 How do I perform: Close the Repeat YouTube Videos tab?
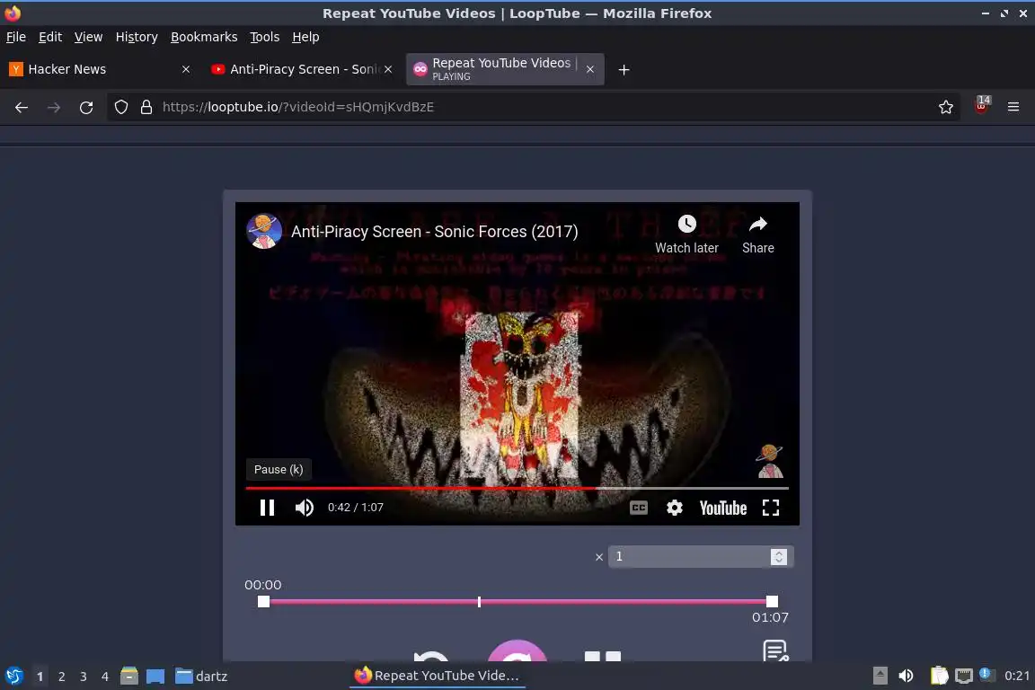[590, 69]
